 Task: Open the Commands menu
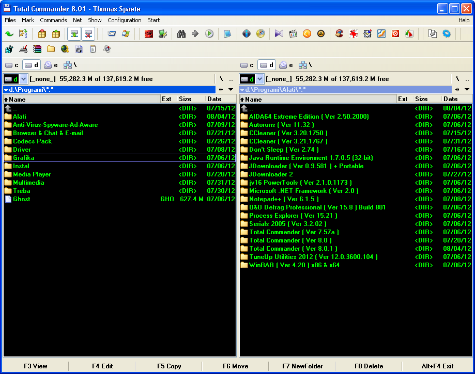pyautogui.click(x=53, y=20)
